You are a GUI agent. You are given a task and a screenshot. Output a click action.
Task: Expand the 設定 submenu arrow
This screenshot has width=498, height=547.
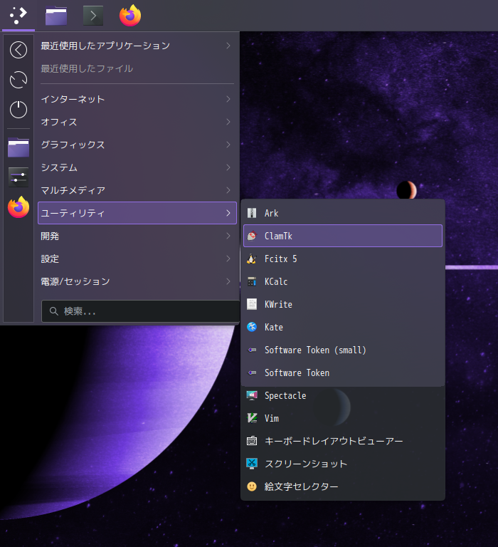[x=228, y=259]
